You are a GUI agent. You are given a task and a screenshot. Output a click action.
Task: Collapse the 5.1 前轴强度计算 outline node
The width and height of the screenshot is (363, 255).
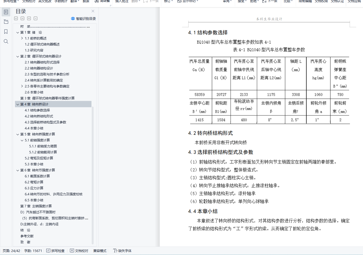pyautogui.click(x=22, y=140)
